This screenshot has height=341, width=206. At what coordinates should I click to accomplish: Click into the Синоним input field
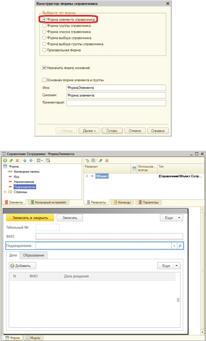tap(116, 95)
